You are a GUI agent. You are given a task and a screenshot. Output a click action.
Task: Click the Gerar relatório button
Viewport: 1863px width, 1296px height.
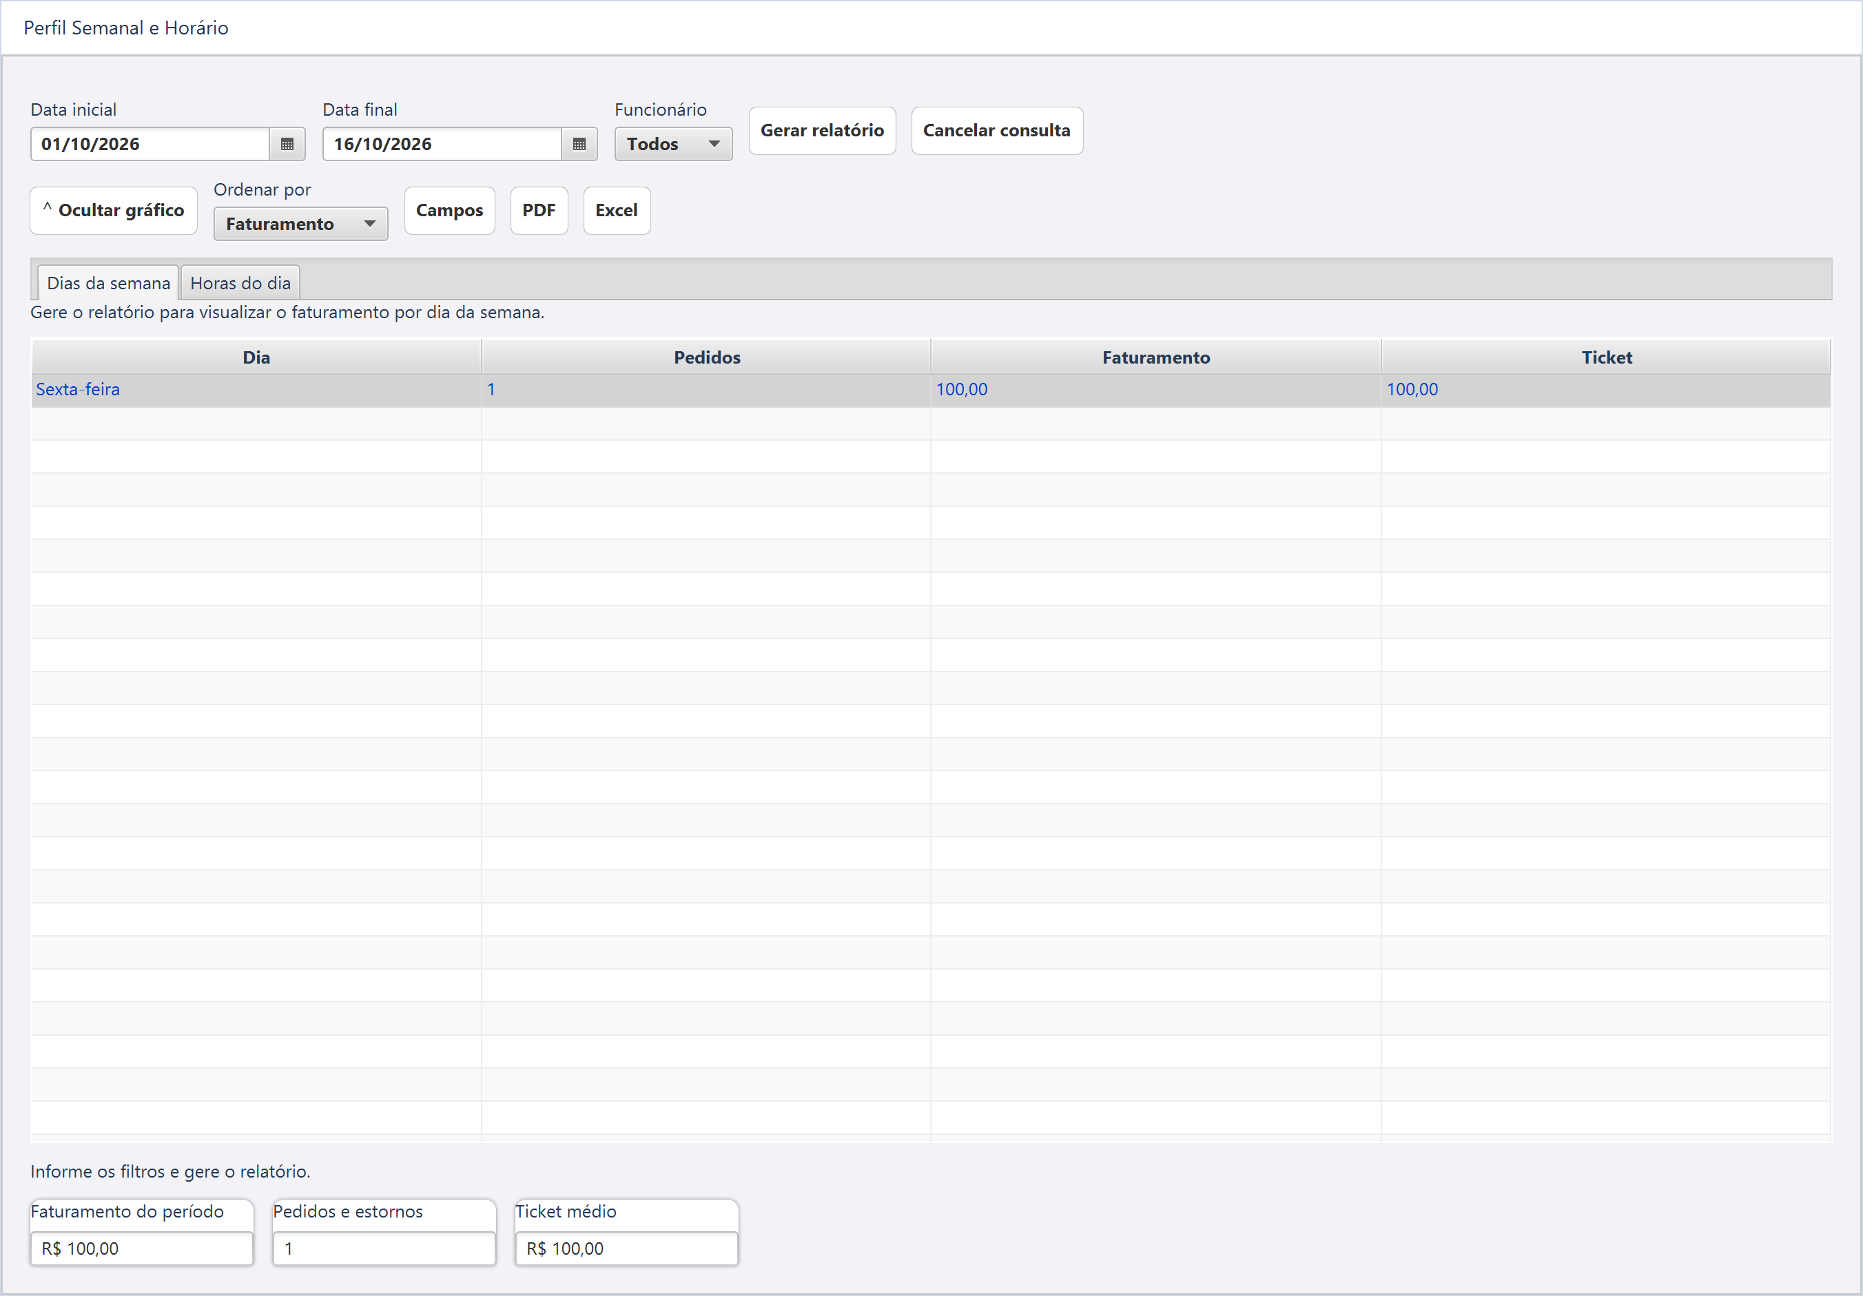[822, 131]
